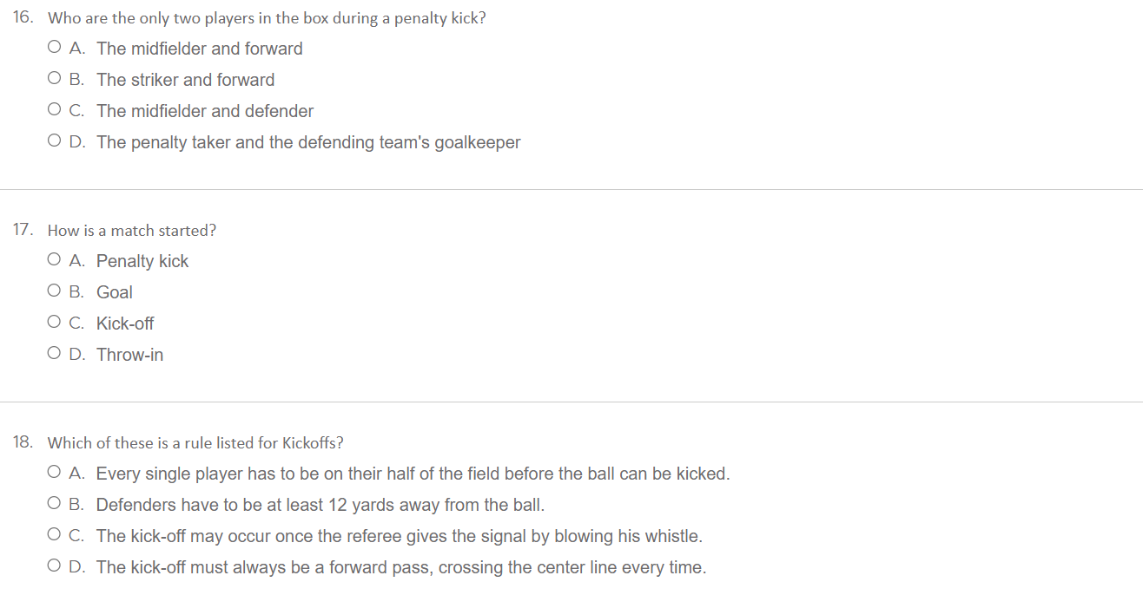The image size is (1143, 595).
Task: Click the question number 18 label
Action: point(23,442)
